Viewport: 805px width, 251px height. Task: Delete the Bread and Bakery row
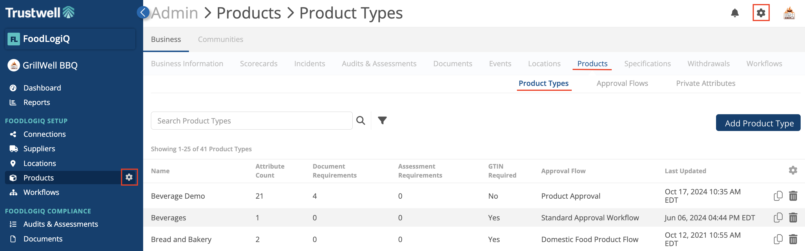point(793,239)
